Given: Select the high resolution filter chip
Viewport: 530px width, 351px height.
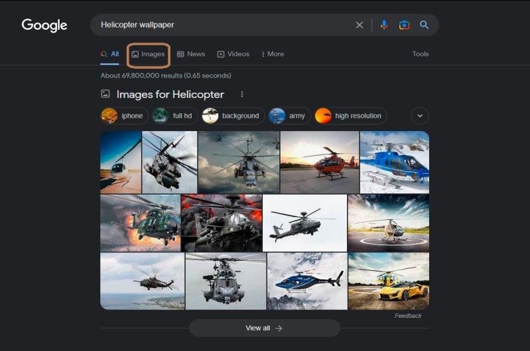Looking at the screenshot, I should [350, 116].
